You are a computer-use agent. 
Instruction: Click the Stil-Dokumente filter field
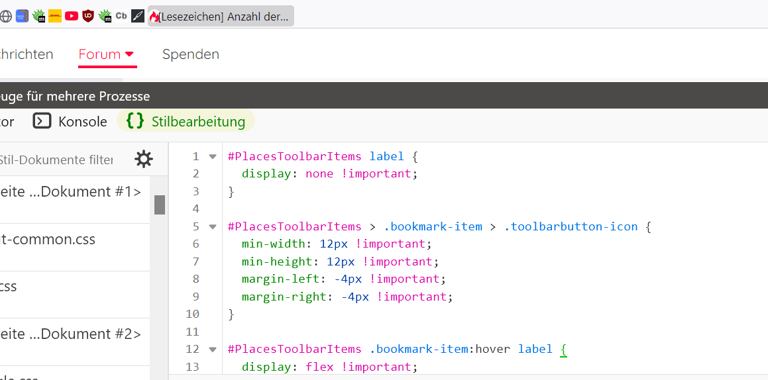[x=57, y=160]
